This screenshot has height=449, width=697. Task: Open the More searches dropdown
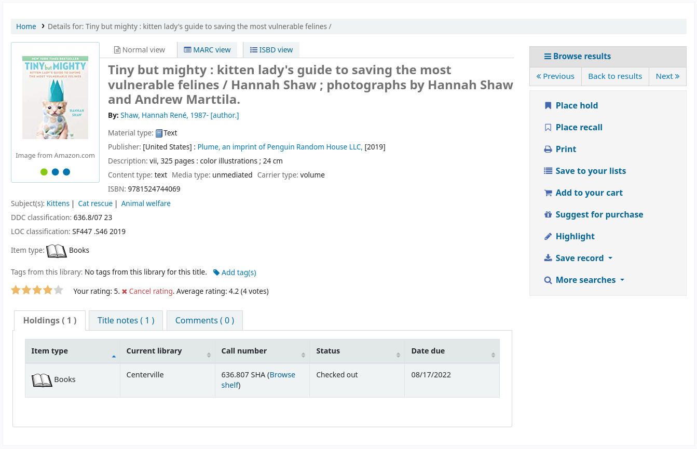point(584,280)
